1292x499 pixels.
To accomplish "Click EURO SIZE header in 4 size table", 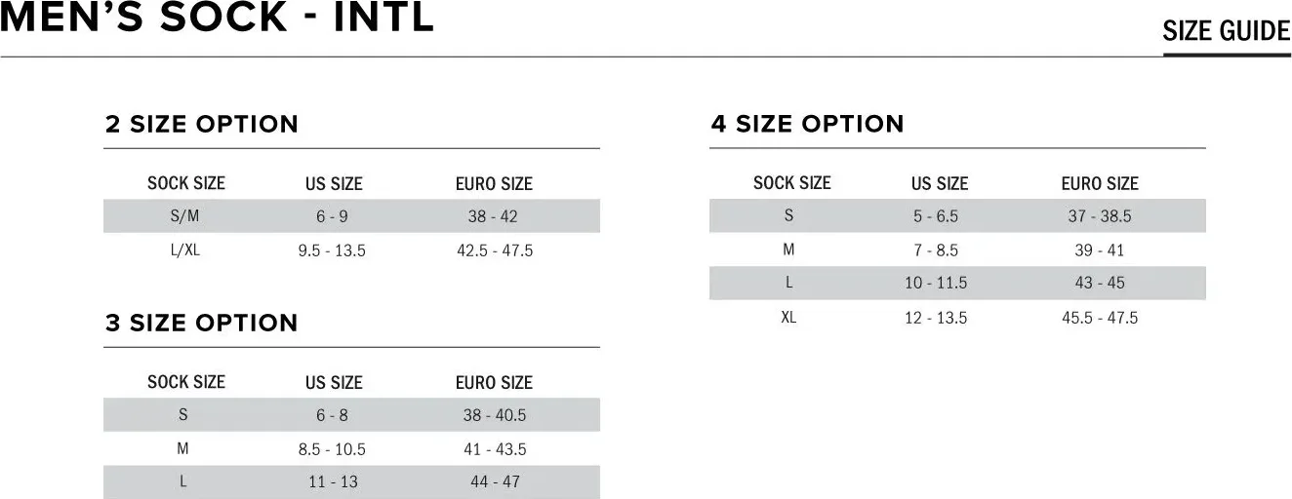I will click(x=1100, y=183).
